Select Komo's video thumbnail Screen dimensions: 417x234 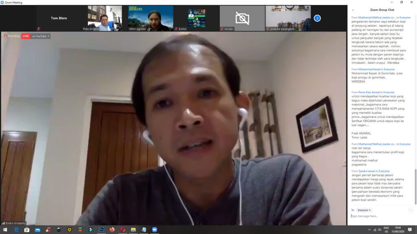click(197, 18)
